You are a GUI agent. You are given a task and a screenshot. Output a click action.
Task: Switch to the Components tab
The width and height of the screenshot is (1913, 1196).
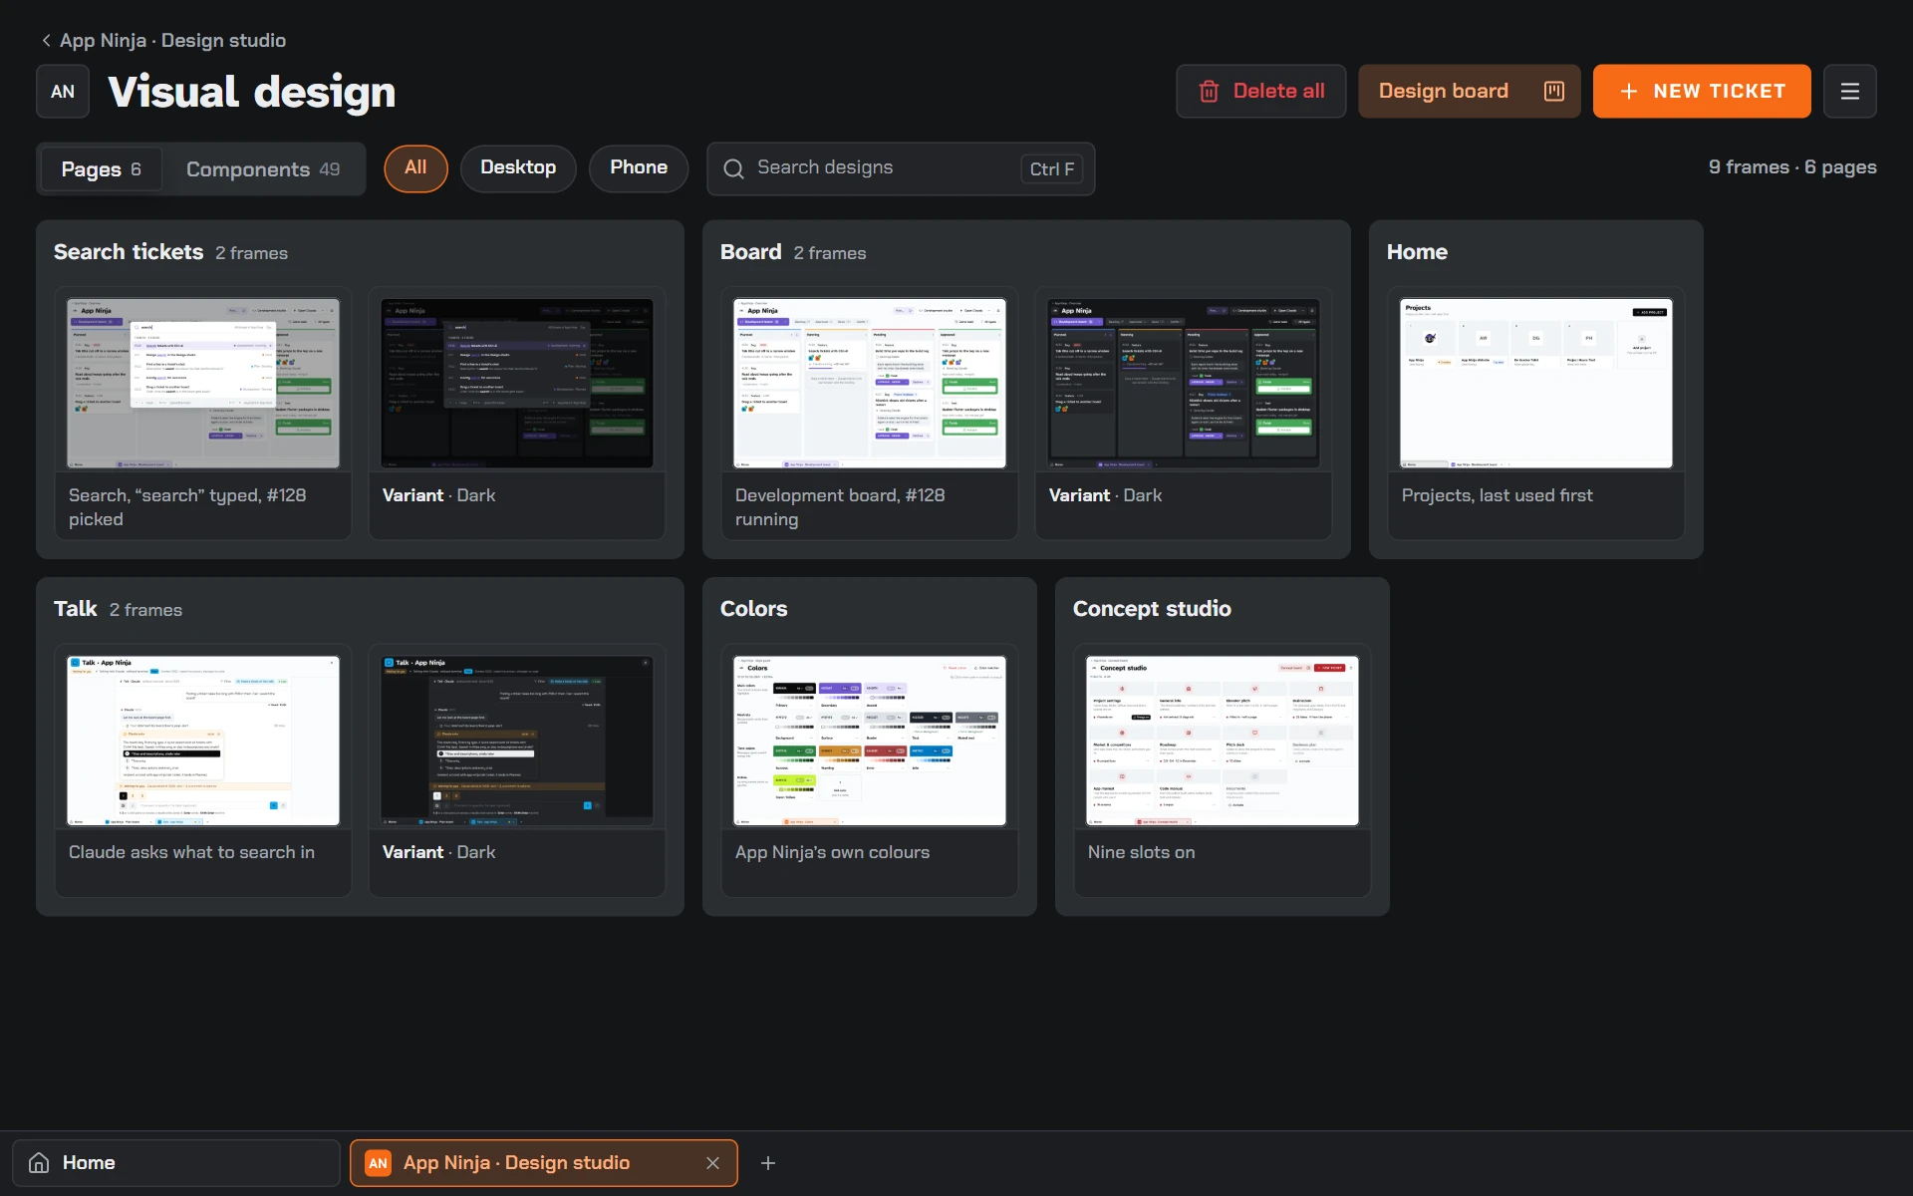click(263, 169)
